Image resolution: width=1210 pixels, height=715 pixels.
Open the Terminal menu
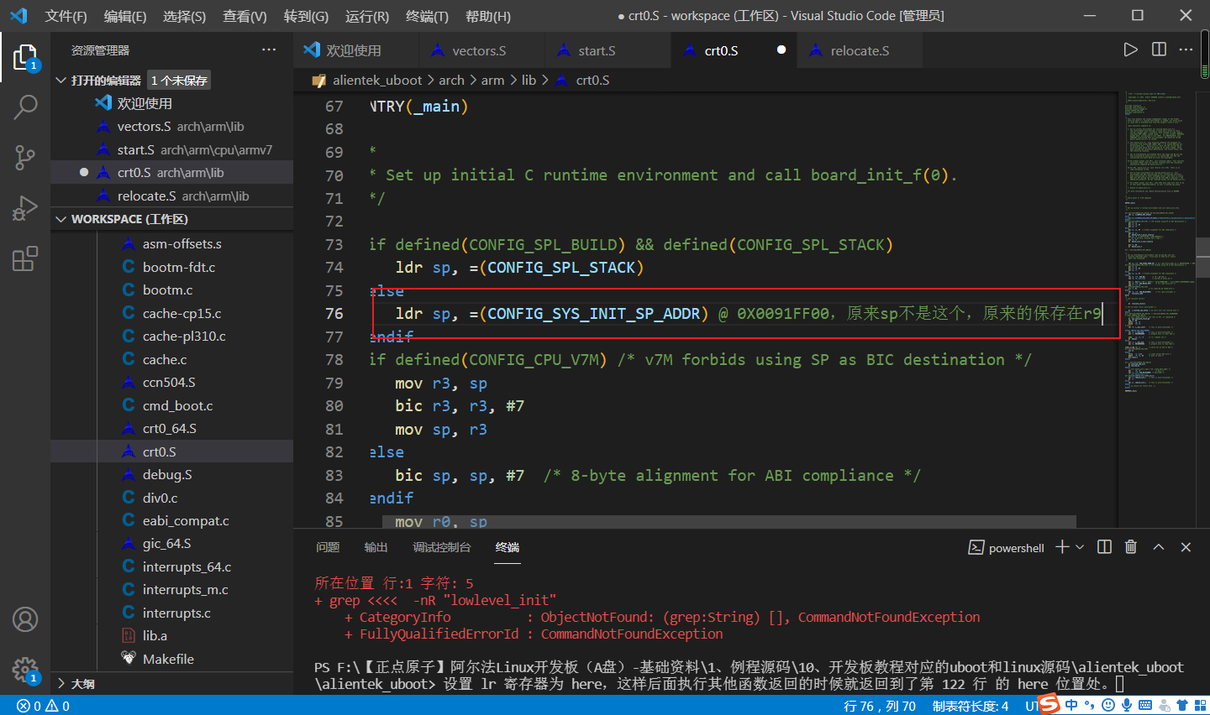pyautogui.click(x=427, y=16)
